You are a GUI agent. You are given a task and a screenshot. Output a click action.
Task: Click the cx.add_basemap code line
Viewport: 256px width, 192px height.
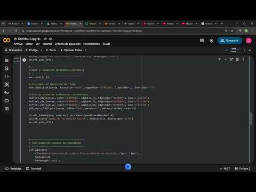coord(71,115)
